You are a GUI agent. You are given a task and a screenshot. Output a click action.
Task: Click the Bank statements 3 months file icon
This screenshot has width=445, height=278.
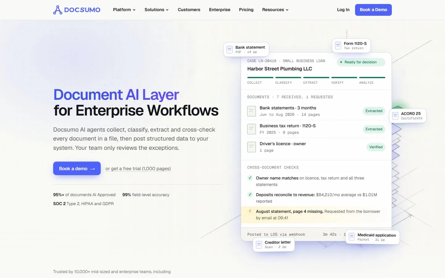point(252,111)
